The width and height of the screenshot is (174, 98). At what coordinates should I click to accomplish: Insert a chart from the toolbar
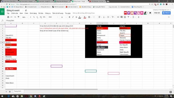[125, 17]
